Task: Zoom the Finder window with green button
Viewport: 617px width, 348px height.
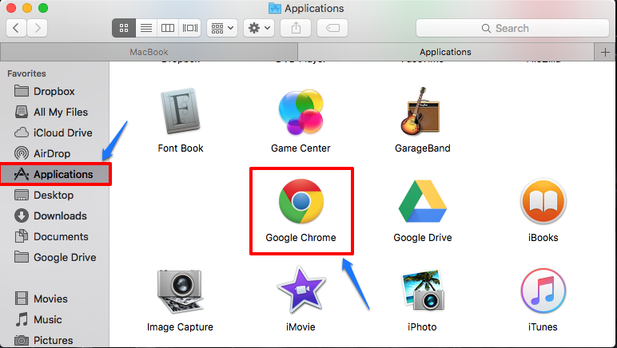Action: pyautogui.click(x=43, y=8)
